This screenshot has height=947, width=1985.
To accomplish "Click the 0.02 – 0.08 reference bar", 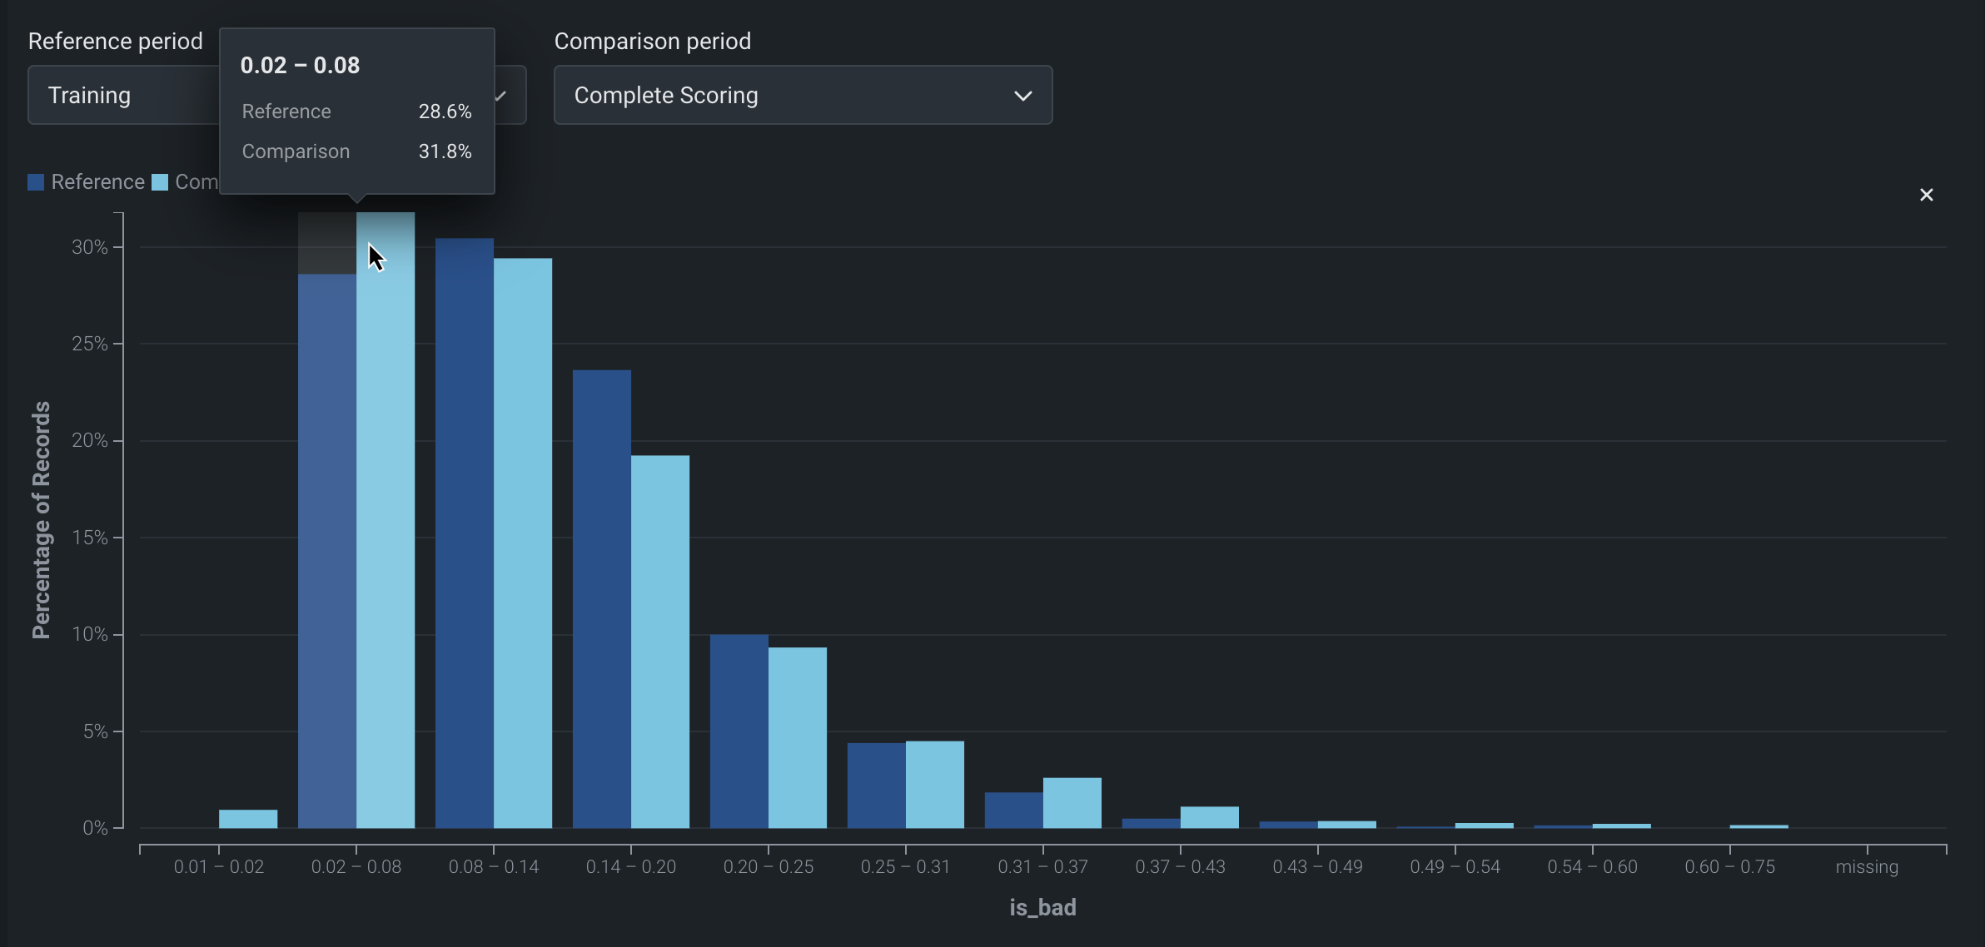I will pyautogui.click(x=326, y=549).
